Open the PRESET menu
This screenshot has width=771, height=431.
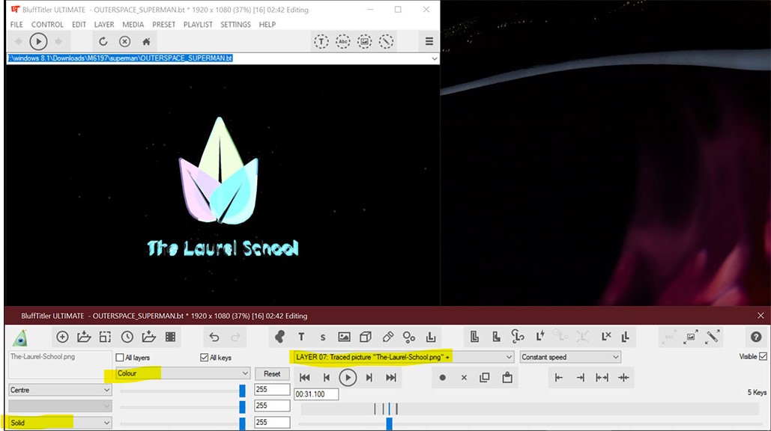pyautogui.click(x=164, y=25)
